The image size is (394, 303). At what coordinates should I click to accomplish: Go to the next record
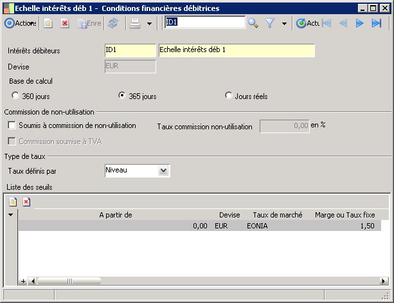point(360,23)
